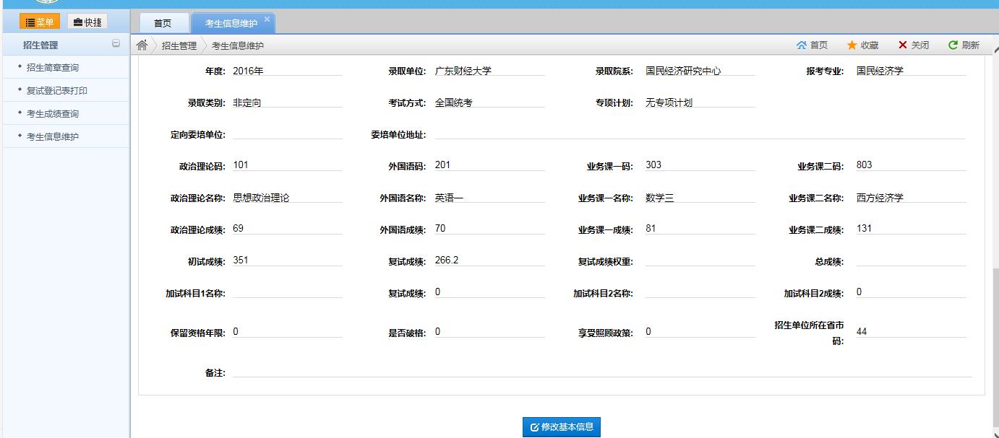Screen dimensions: 999x438
Task: Open 考生成绩查询 in sidebar
Action: 53,114
